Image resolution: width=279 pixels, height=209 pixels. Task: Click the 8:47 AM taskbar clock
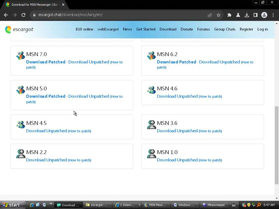(x=269, y=205)
